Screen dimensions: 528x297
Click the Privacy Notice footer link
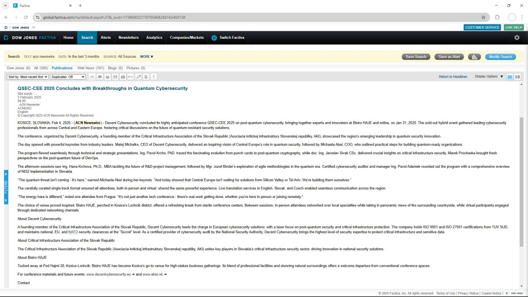tap(468, 293)
